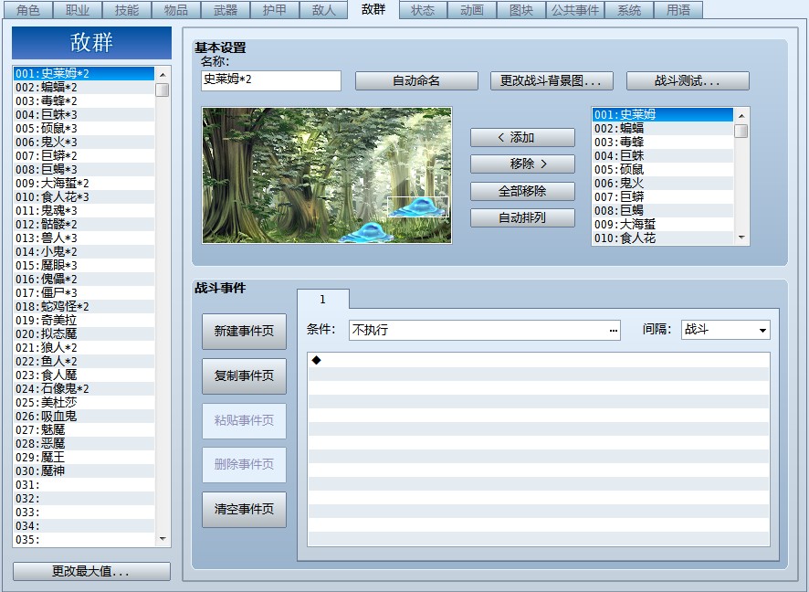809x592 pixels.
Task: Select enemy 007:巨蟒 in enemy list
Action: point(663,196)
